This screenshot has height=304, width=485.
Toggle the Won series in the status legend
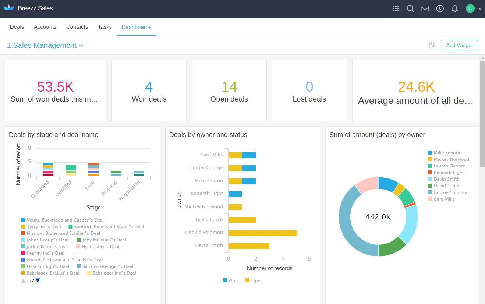tap(230, 280)
